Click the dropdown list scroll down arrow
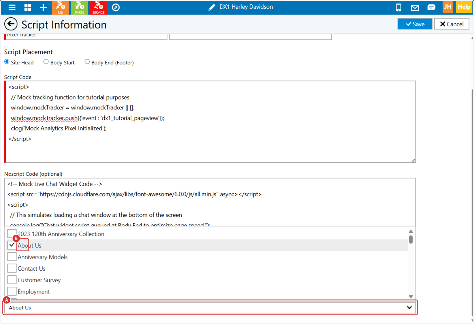This screenshot has height=324, width=474. [x=411, y=296]
